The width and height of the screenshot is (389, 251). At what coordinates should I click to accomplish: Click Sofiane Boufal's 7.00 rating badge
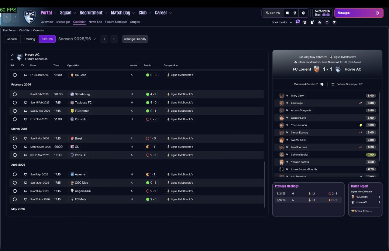(370, 155)
